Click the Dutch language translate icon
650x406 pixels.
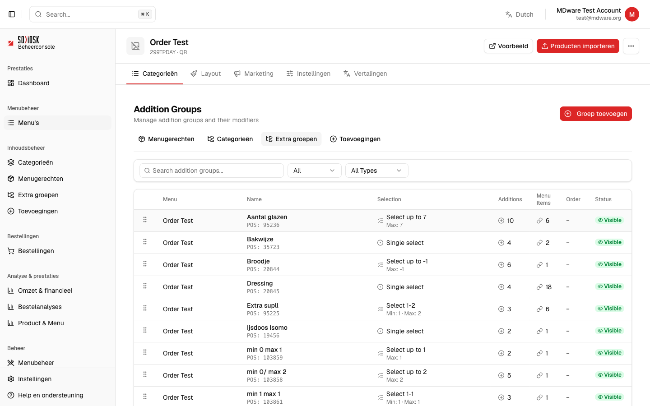point(509,14)
